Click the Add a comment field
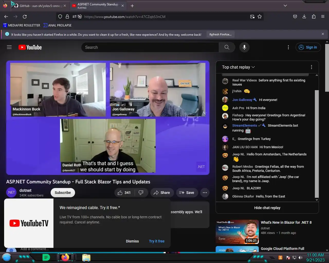Image resolution: width=329 pixels, height=263 pixels. tap(35, 249)
